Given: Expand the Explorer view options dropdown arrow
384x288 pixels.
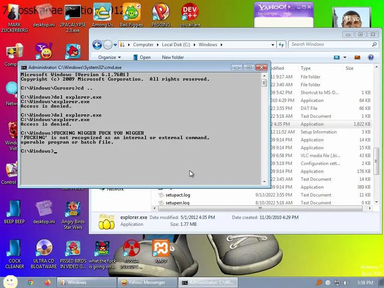Looking at the screenshot, I should click(345, 57).
